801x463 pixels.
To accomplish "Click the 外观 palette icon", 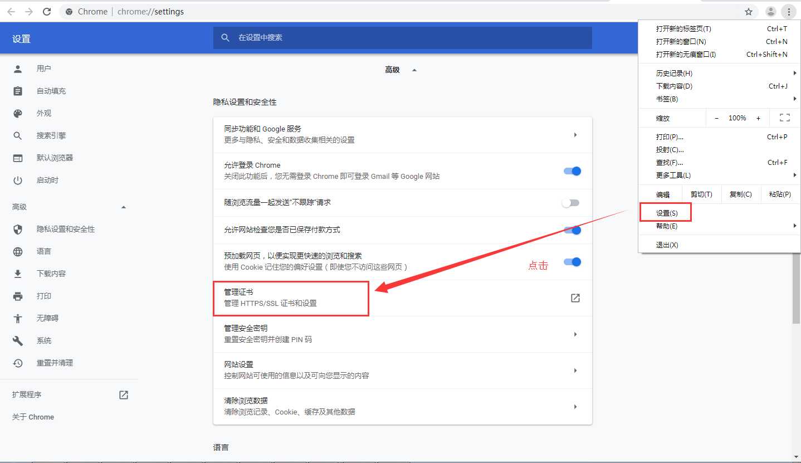I will pos(18,113).
